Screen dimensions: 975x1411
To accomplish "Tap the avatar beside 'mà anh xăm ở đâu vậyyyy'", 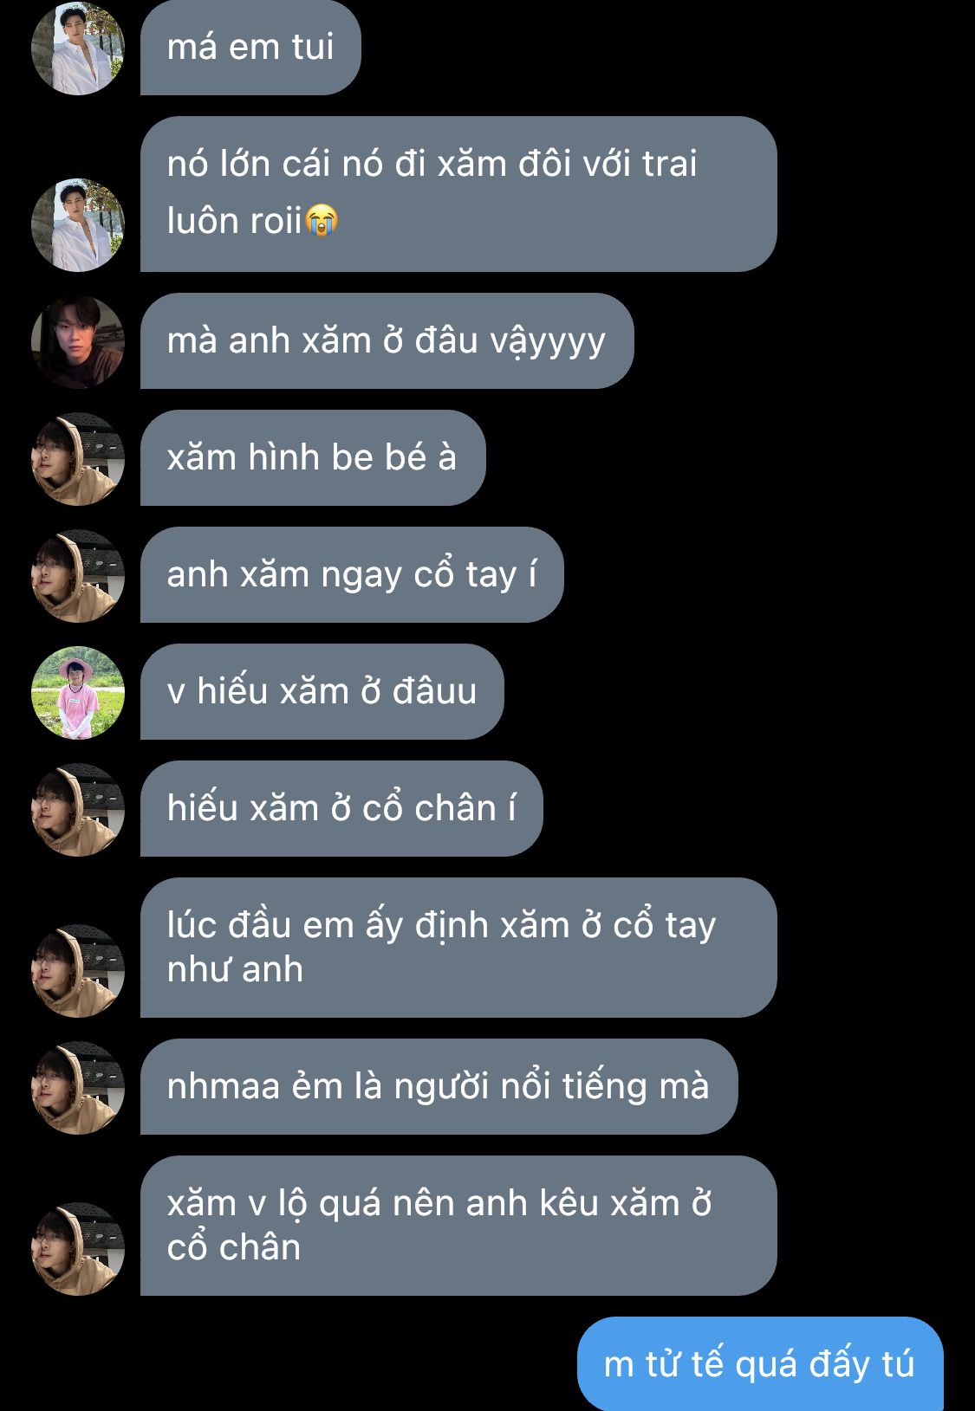I will click(78, 342).
